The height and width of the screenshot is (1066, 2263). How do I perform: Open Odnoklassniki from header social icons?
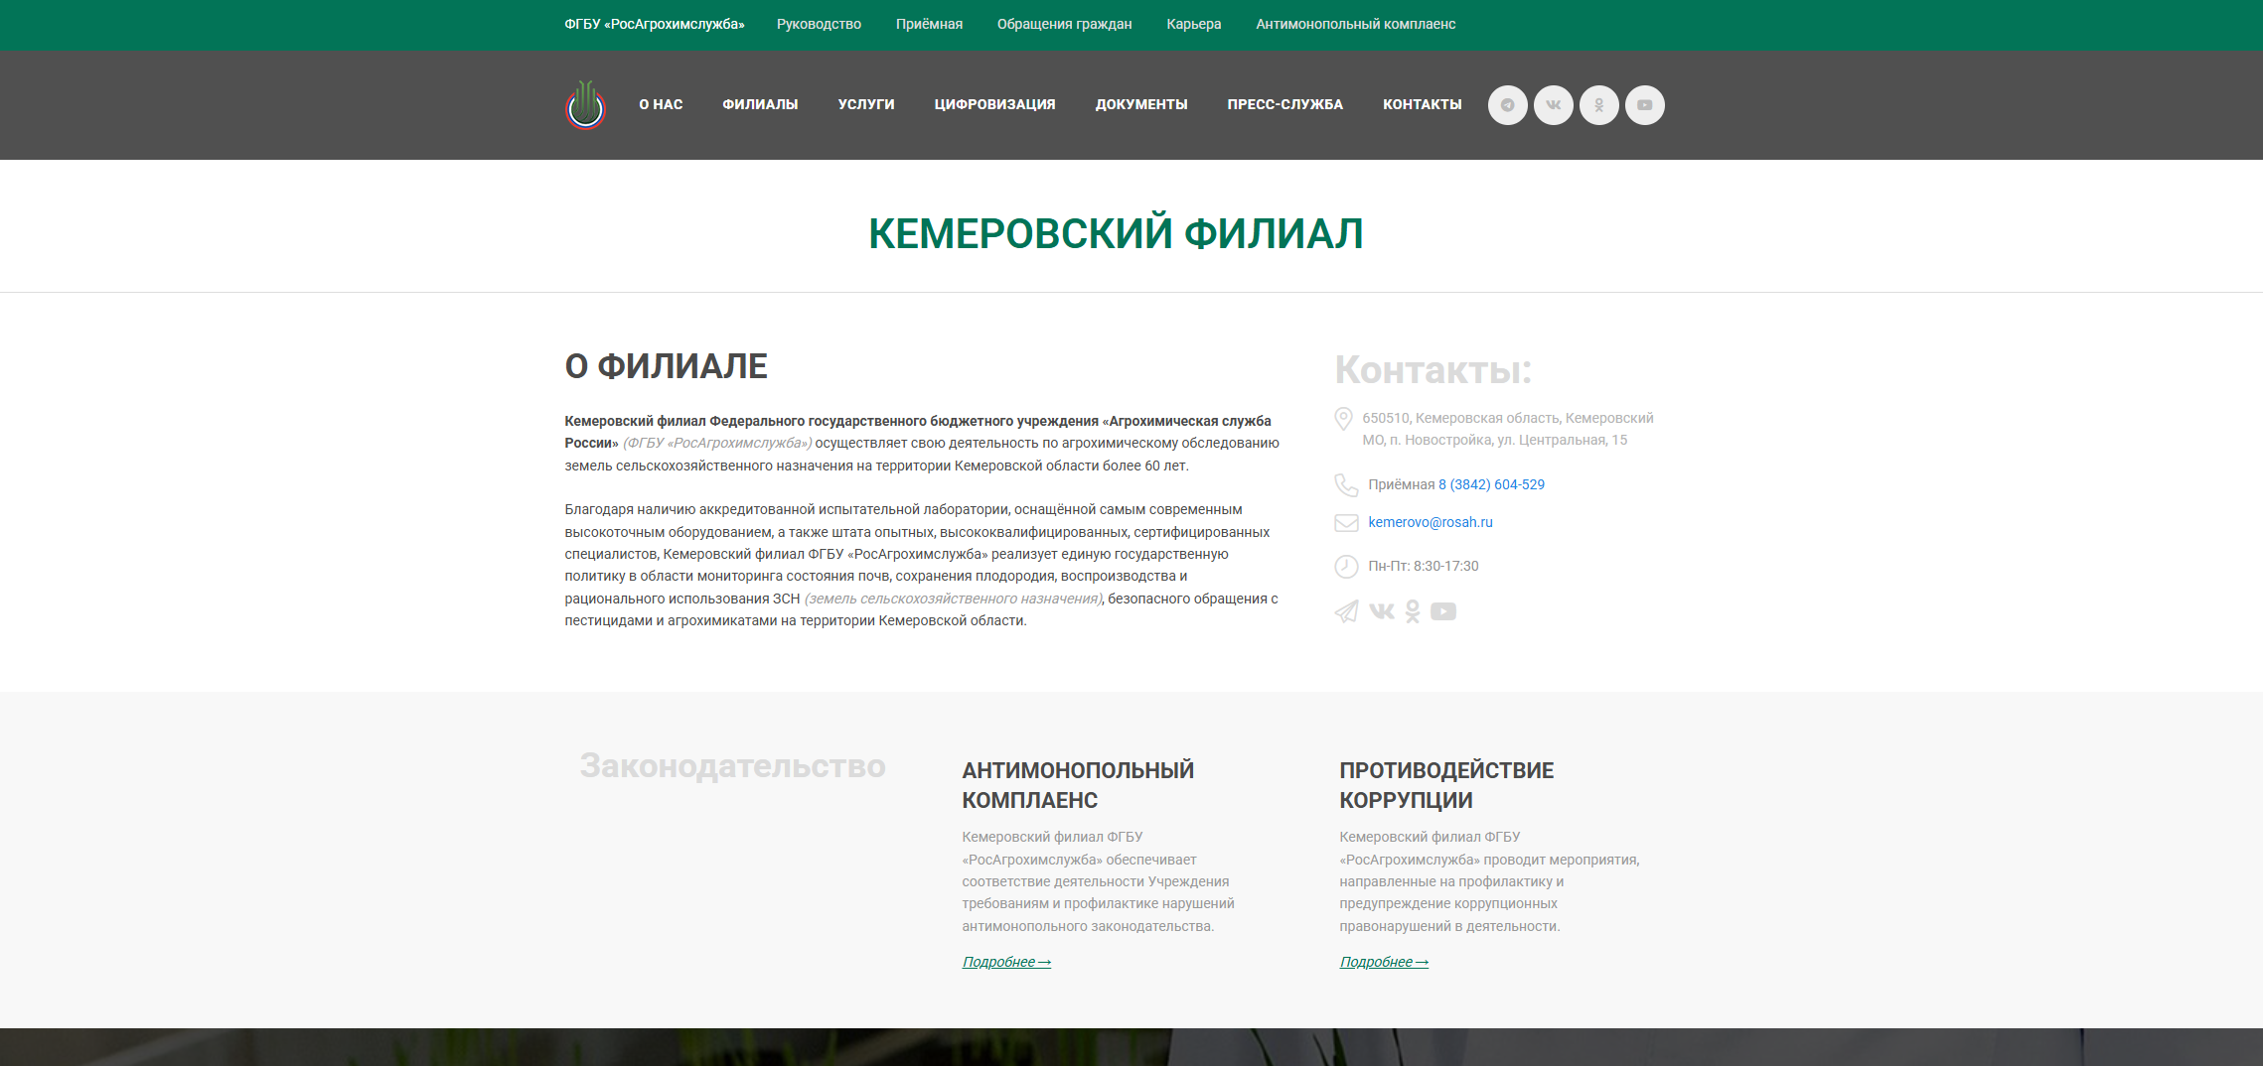pyautogui.click(x=1598, y=105)
